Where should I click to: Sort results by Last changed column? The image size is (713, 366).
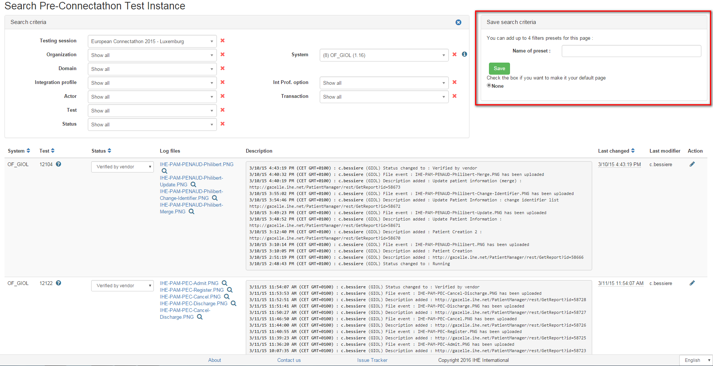(633, 151)
